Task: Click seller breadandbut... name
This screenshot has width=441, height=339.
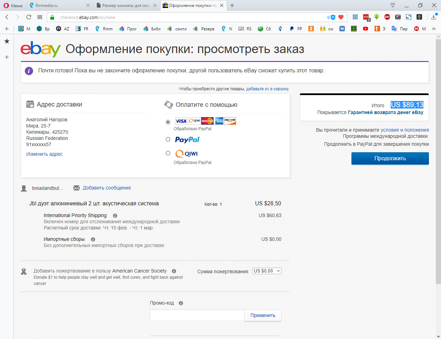Action: pyautogui.click(x=48, y=188)
